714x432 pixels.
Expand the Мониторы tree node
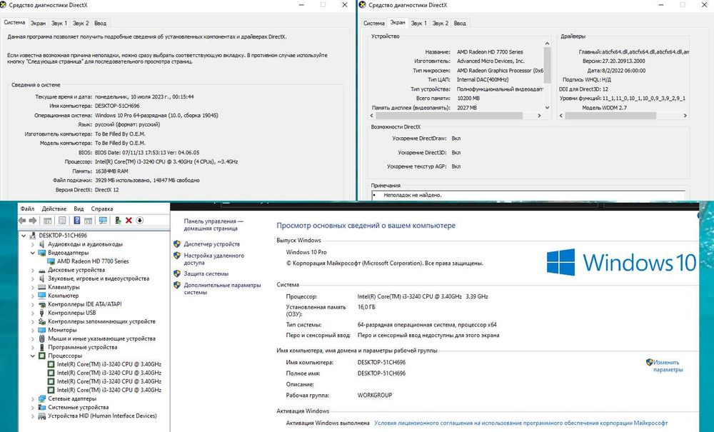click(x=33, y=330)
